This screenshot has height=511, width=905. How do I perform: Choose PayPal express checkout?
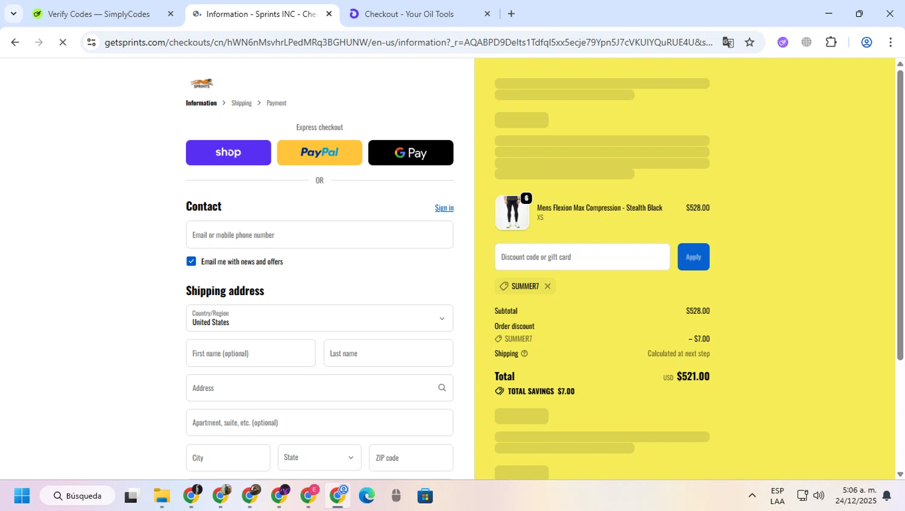319,153
